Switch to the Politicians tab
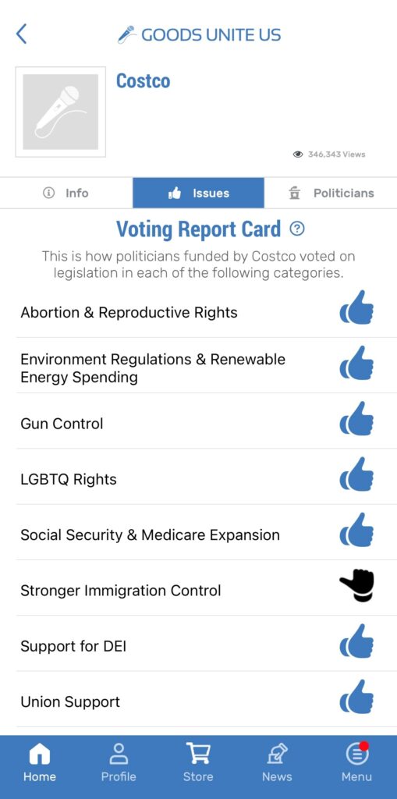The width and height of the screenshot is (397, 799). [x=331, y=194]
